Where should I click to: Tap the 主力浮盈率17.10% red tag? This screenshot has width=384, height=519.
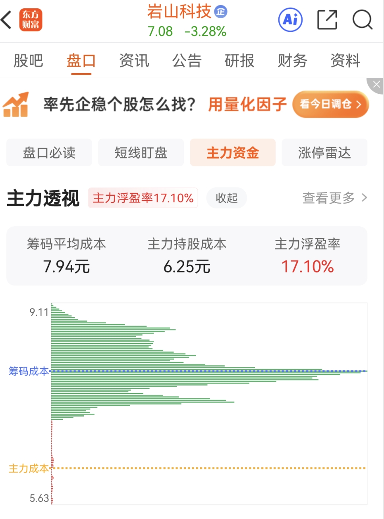[143, 198]
